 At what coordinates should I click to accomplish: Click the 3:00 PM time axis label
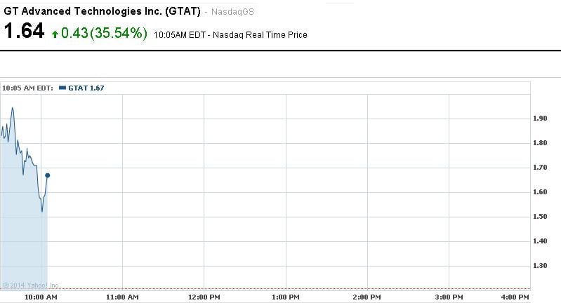449,297
